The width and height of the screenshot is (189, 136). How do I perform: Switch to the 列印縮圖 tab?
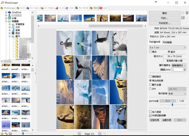(167, 42)
